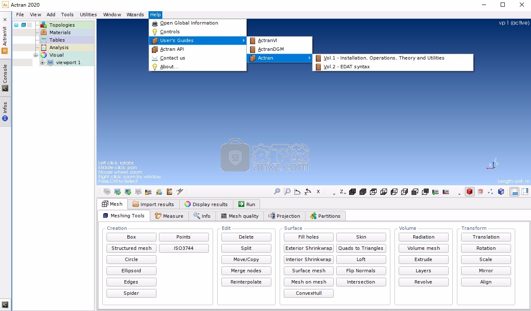
Task: Switch to Import results tab
Action: 153,204
